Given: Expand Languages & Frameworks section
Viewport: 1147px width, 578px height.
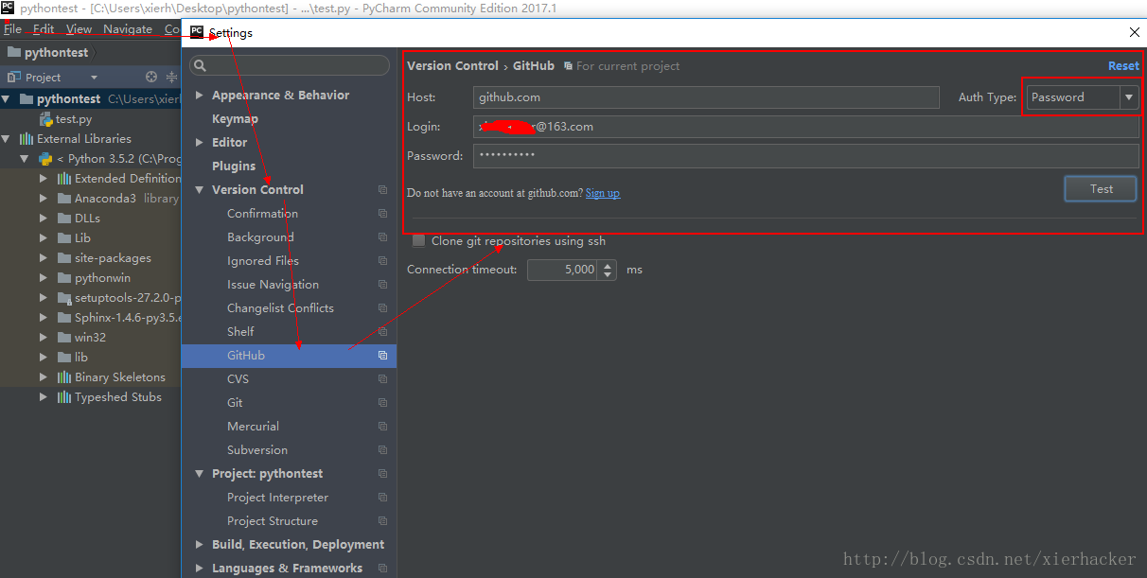Looking at the screenshot, I should pos(199,569).
